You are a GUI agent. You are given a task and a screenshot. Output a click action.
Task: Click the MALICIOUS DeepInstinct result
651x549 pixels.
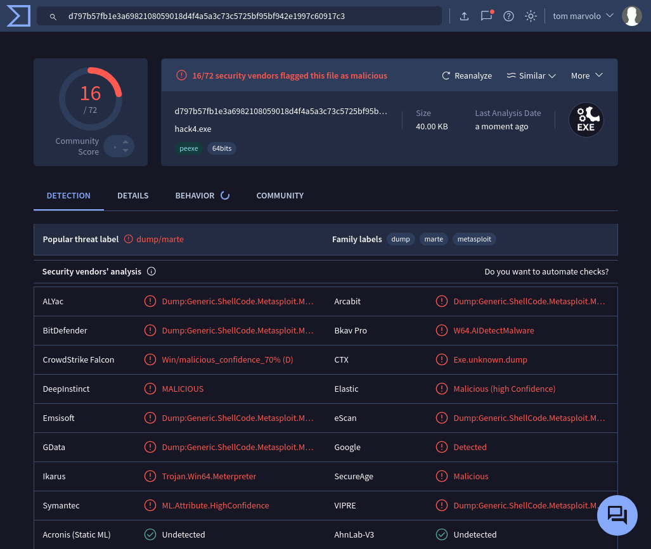(x=183, y=389)
